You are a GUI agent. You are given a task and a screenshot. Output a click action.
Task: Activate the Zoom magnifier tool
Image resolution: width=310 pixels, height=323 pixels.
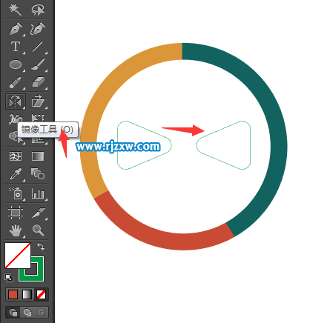tap(38, 230)
